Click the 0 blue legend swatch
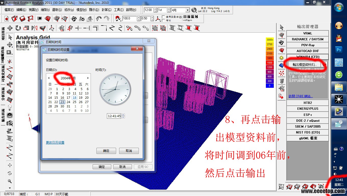 pos(270,86)
